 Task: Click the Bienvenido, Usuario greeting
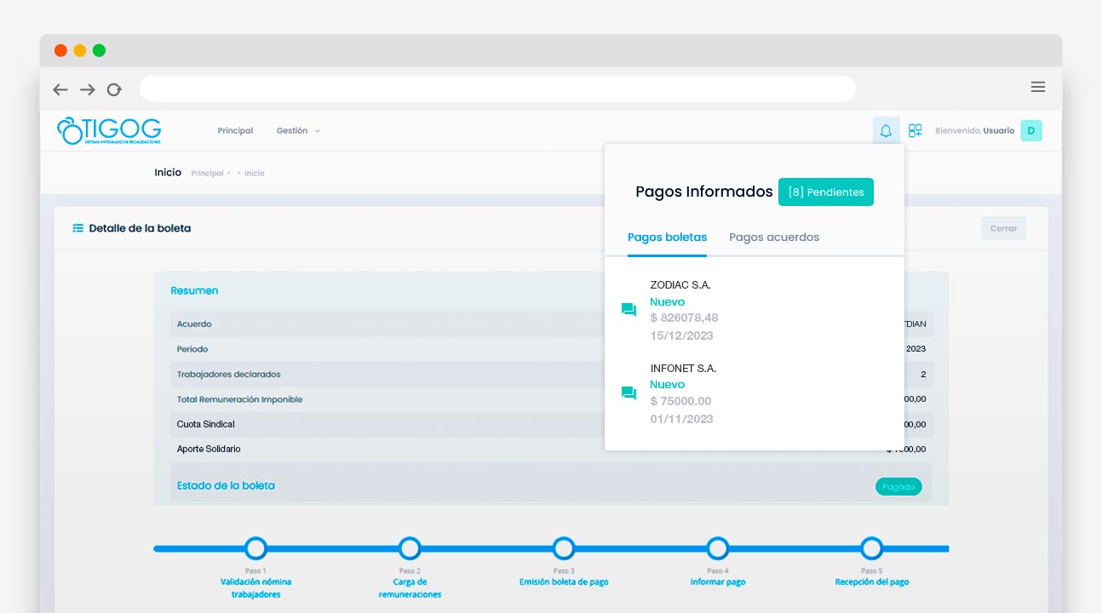[x=974, y=131]
